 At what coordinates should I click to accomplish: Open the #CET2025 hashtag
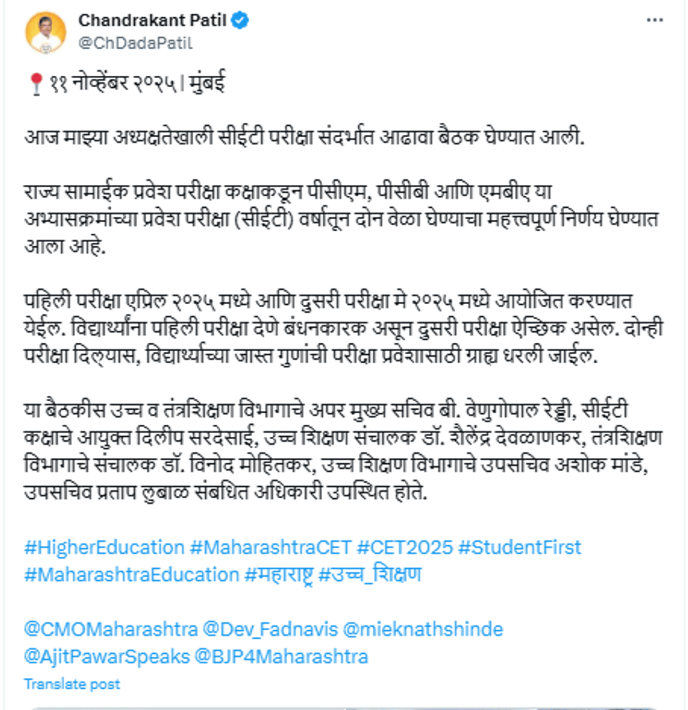(x=405, y=548)
